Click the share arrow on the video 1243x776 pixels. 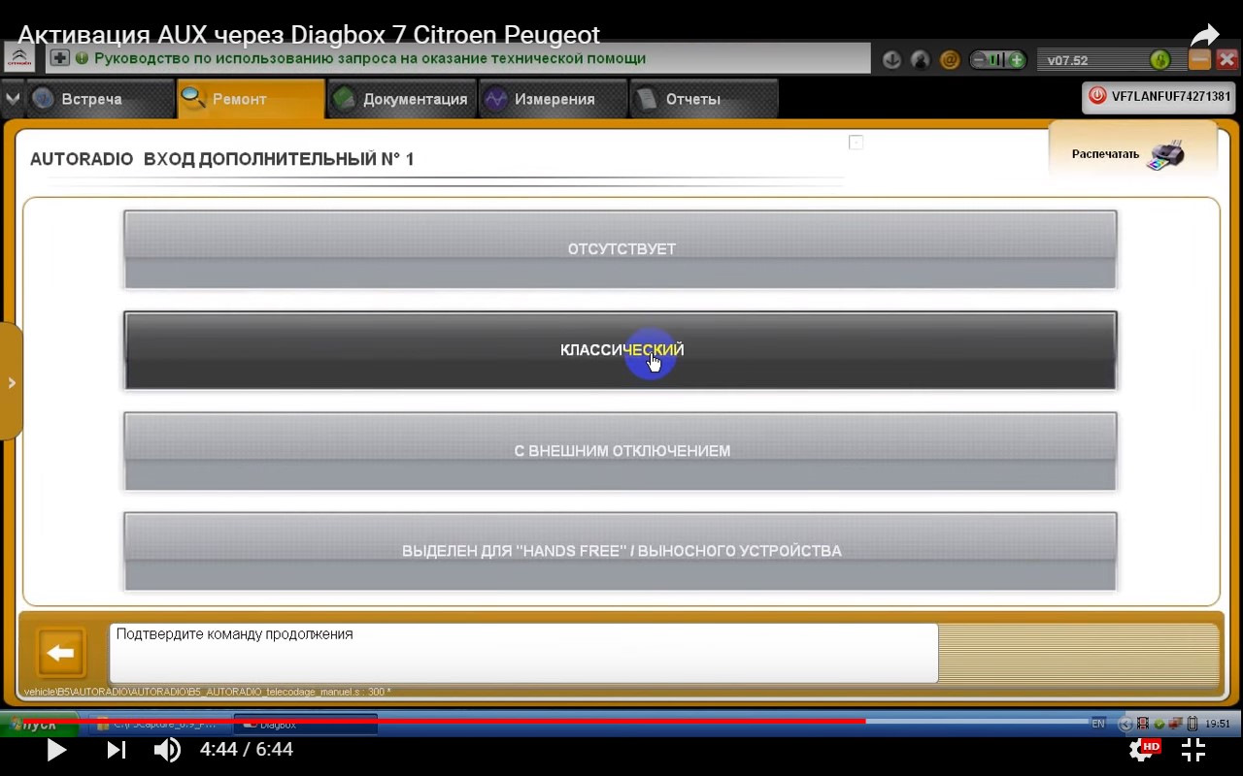point(1204,36)
